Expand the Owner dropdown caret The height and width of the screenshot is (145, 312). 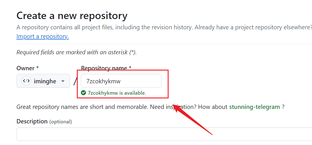(x=63, y=81)
